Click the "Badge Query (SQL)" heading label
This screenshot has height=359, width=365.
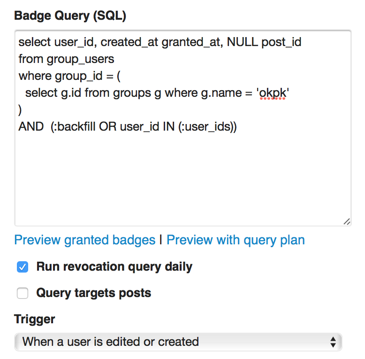pyautogui.click(x=70, y=15)
